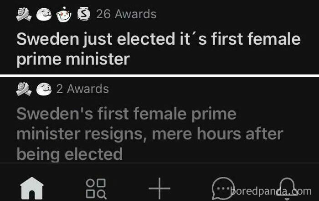Screen dimensions: 319x201
Task: Tap the smiling face award on first post
Action: coord(43,15)
